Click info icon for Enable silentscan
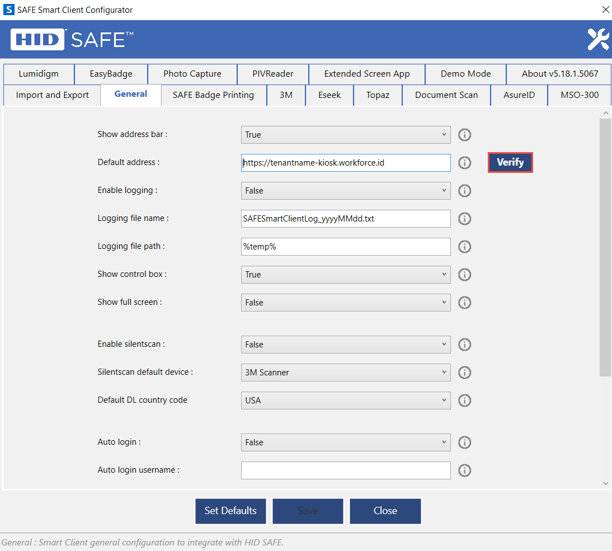The width and height of the screenshot is (612, 551). (x=464, y=345)
